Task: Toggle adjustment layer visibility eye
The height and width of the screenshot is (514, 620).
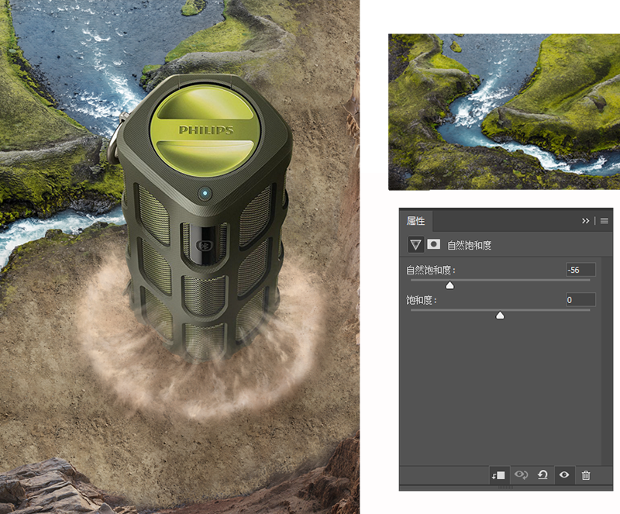Action: pyautogui.click(x=564, y=474)
